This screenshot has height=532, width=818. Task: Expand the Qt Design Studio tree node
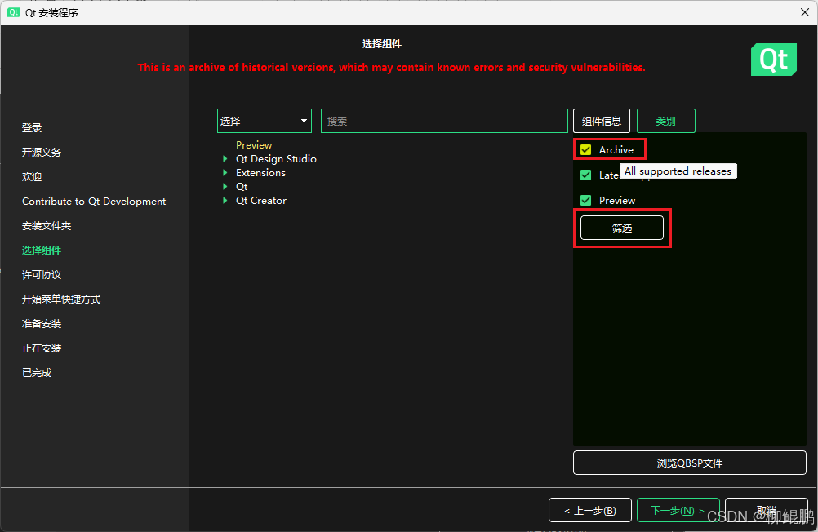pos(225,158)
